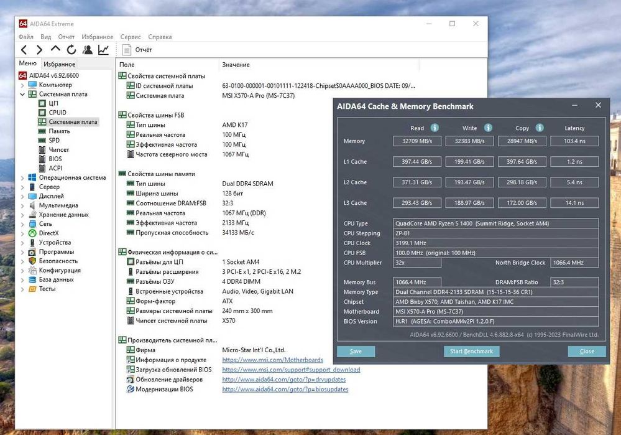Click the Операционная система Windows icon
621x435 pixels.
32,177
